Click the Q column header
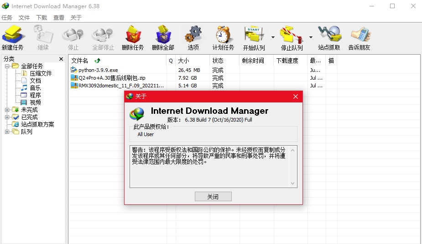Viewport: 422px width, 244px height. 171,61
